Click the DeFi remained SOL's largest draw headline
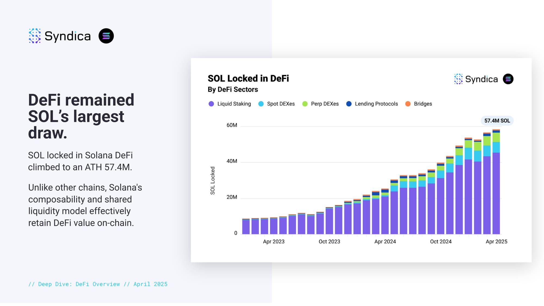The height and width of the screenshot is (306, 544). point(81,116)
